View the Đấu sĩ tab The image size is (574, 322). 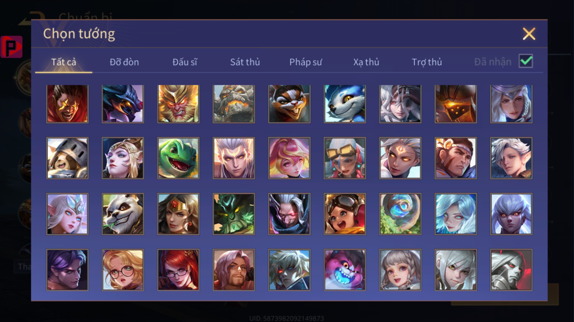pos(185,62)
